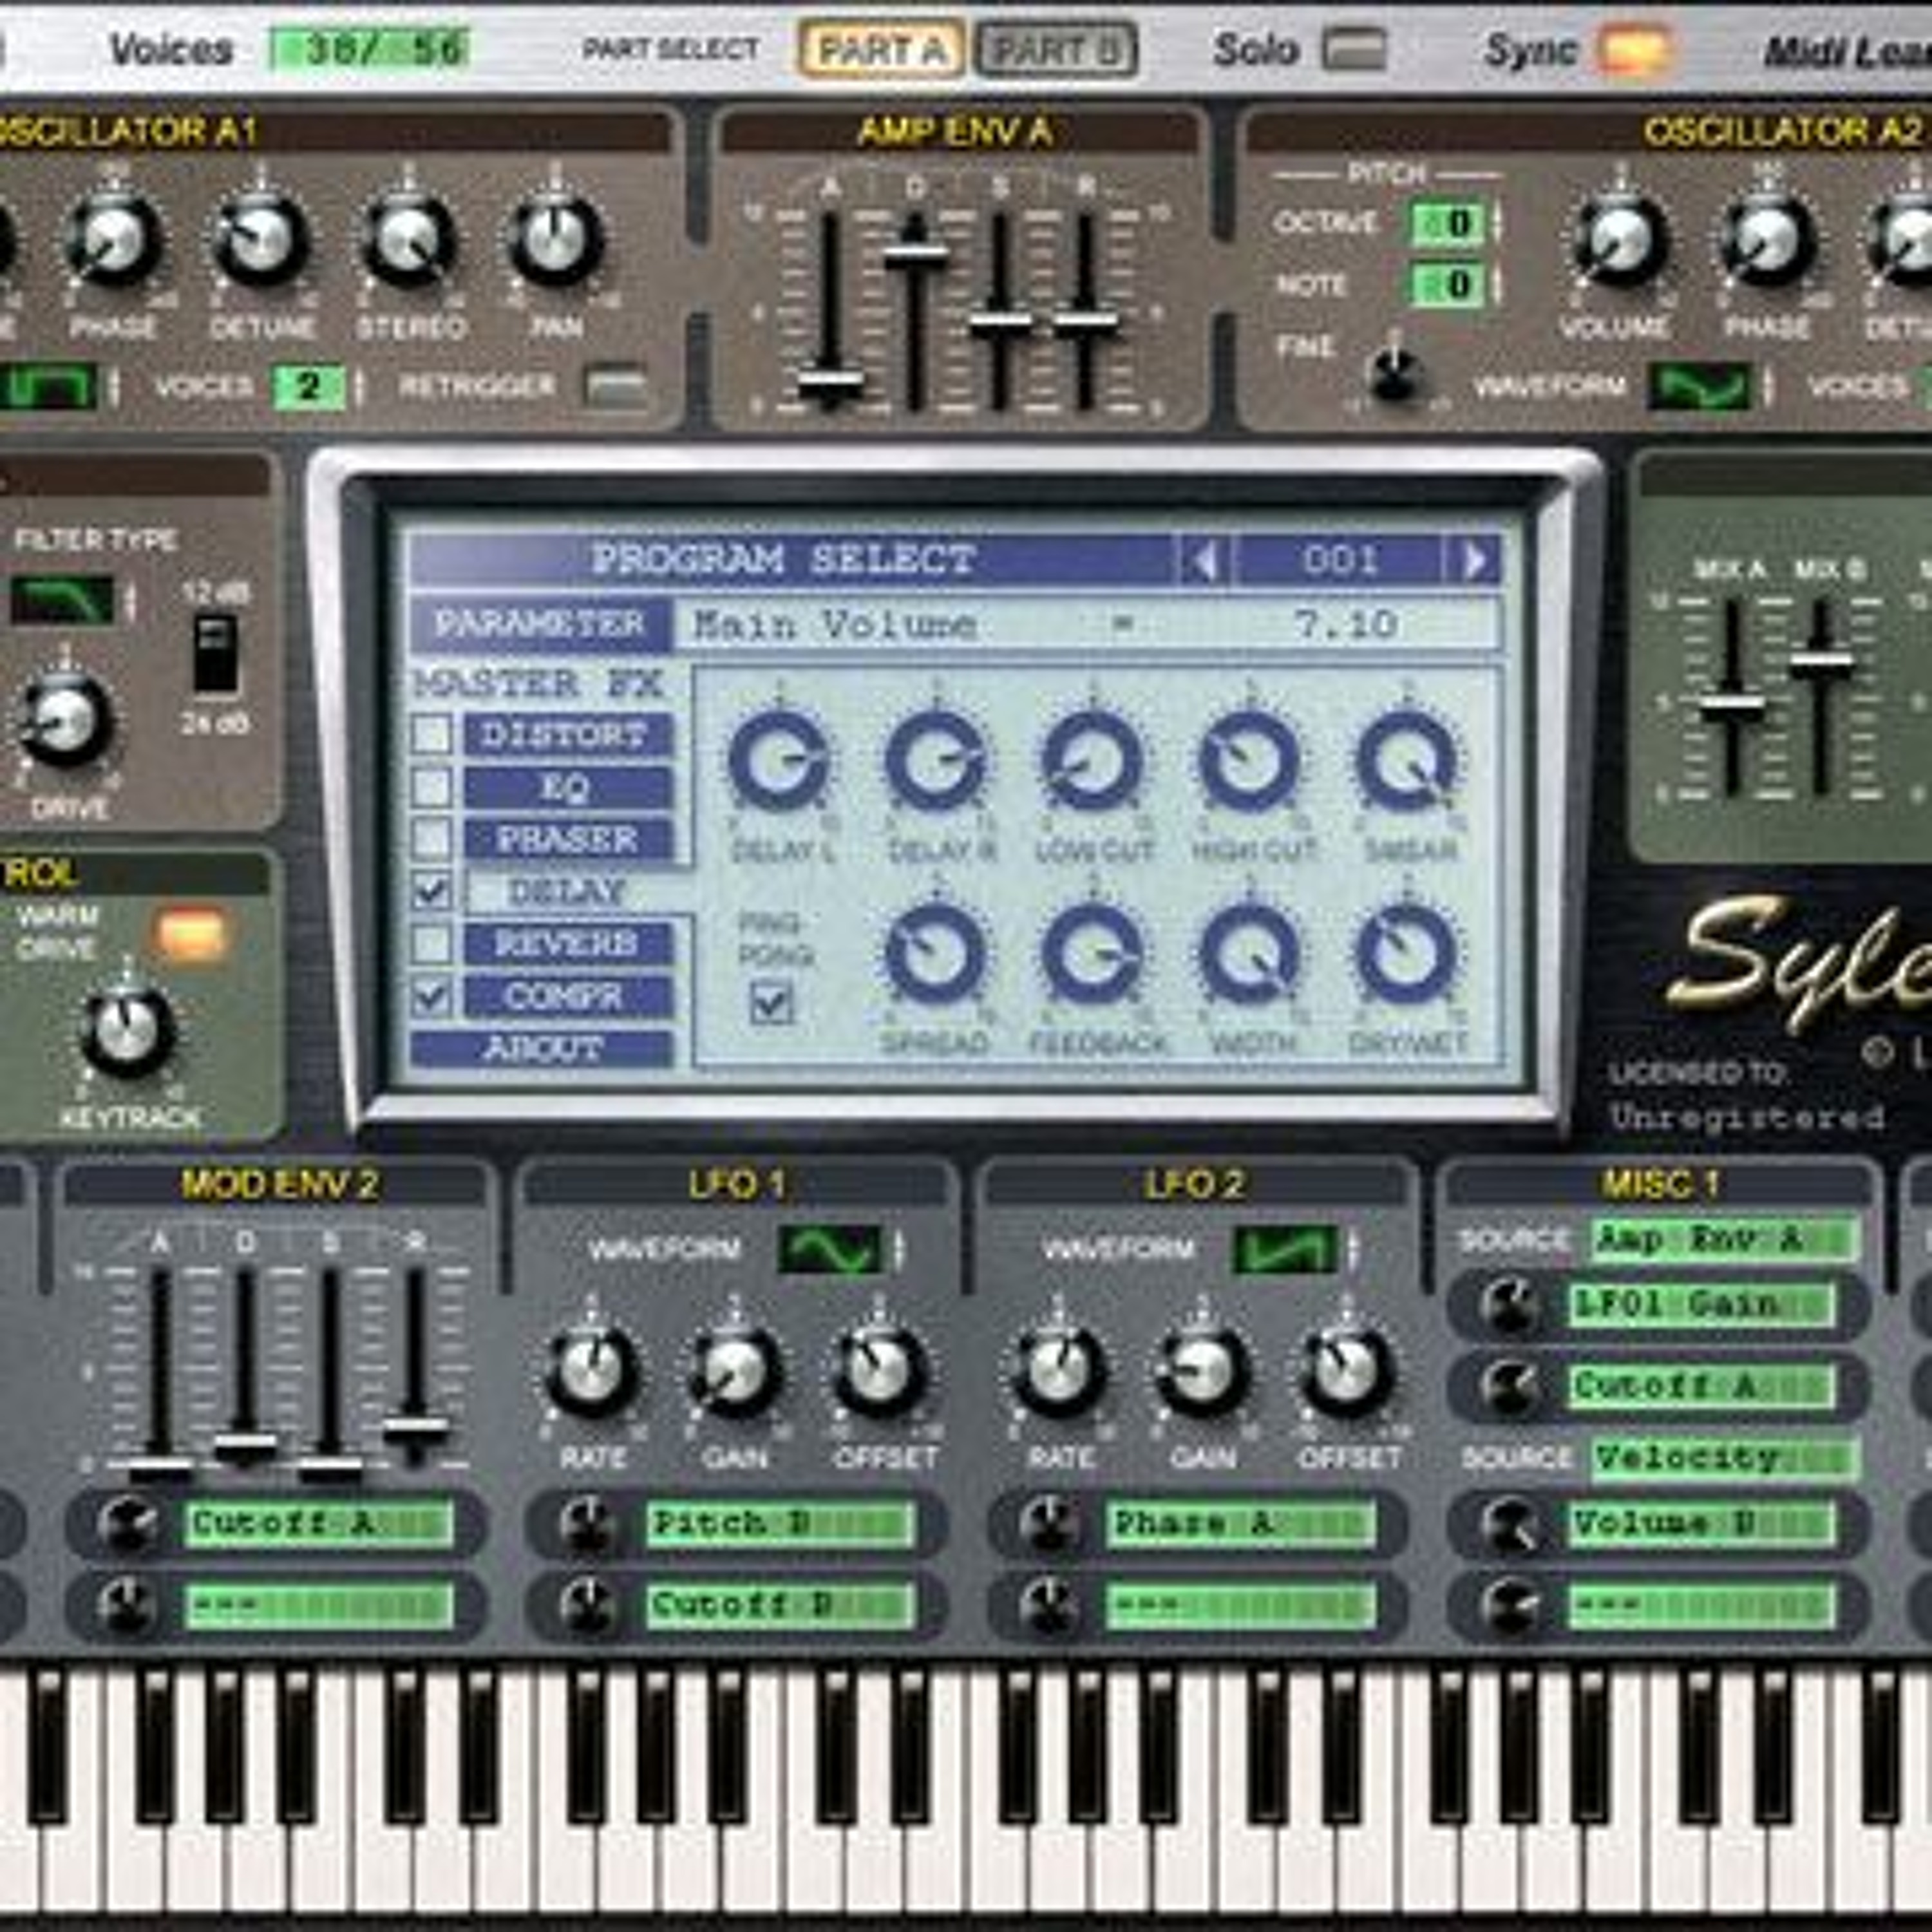The width and height of the screenshot is (1932, 1932).
Task: Open LFO 2 waveform selector
Action: (x=1284, y=1250)
